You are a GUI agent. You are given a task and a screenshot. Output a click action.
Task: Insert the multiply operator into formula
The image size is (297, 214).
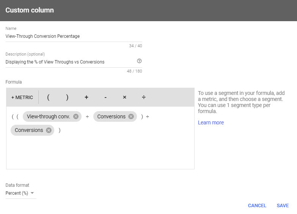coord(124,97)
